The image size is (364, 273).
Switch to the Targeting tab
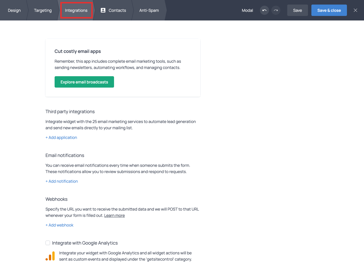[x=43, y=10]
